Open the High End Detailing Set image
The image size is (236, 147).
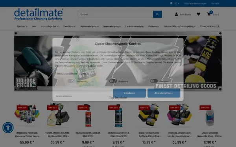pyautogui.click(x=179, y=115)
